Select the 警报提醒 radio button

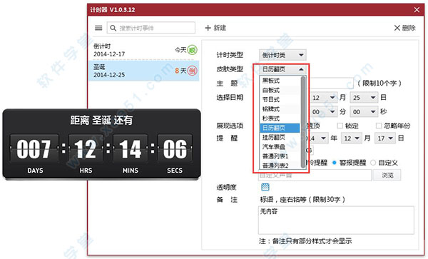(x=335, y=163)
